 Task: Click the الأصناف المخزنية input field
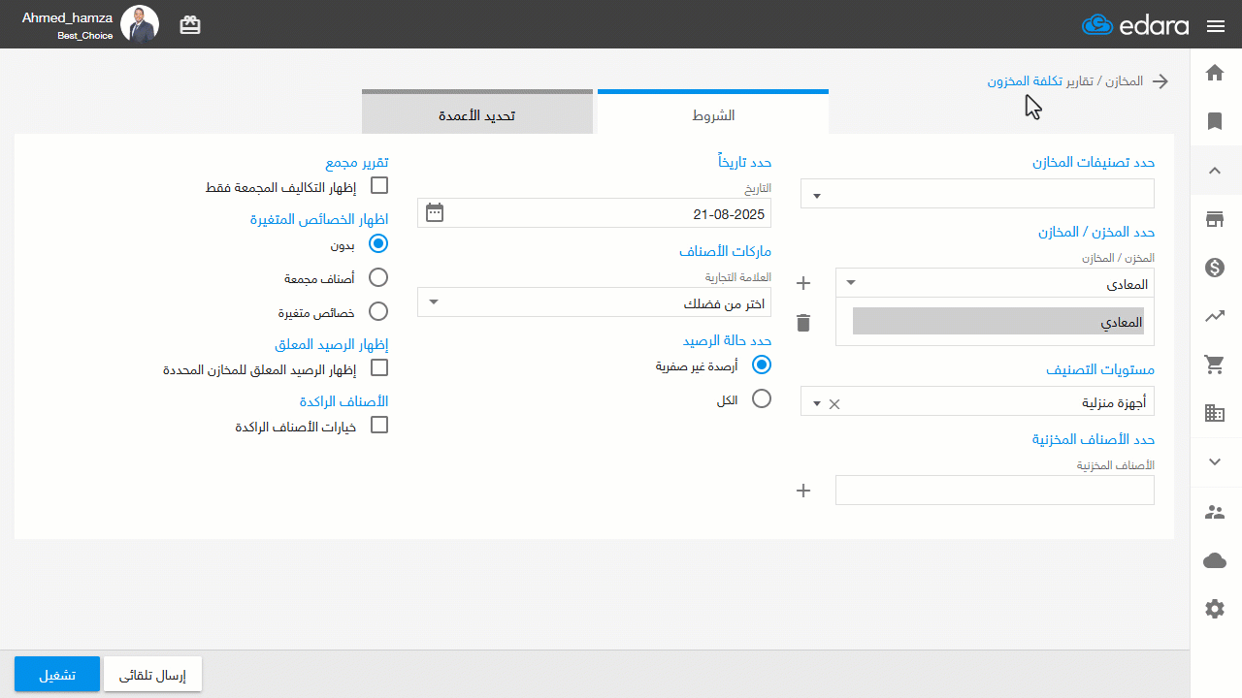(x=995, y=491)
